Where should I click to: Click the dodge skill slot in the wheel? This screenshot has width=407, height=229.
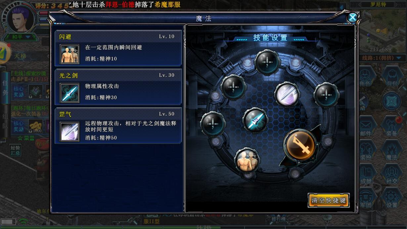(x=247, y=160)
